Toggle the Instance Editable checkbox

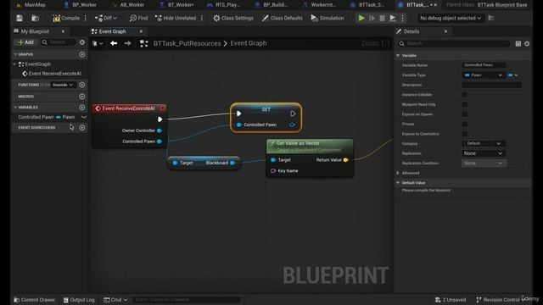click(x=465, y=94)
